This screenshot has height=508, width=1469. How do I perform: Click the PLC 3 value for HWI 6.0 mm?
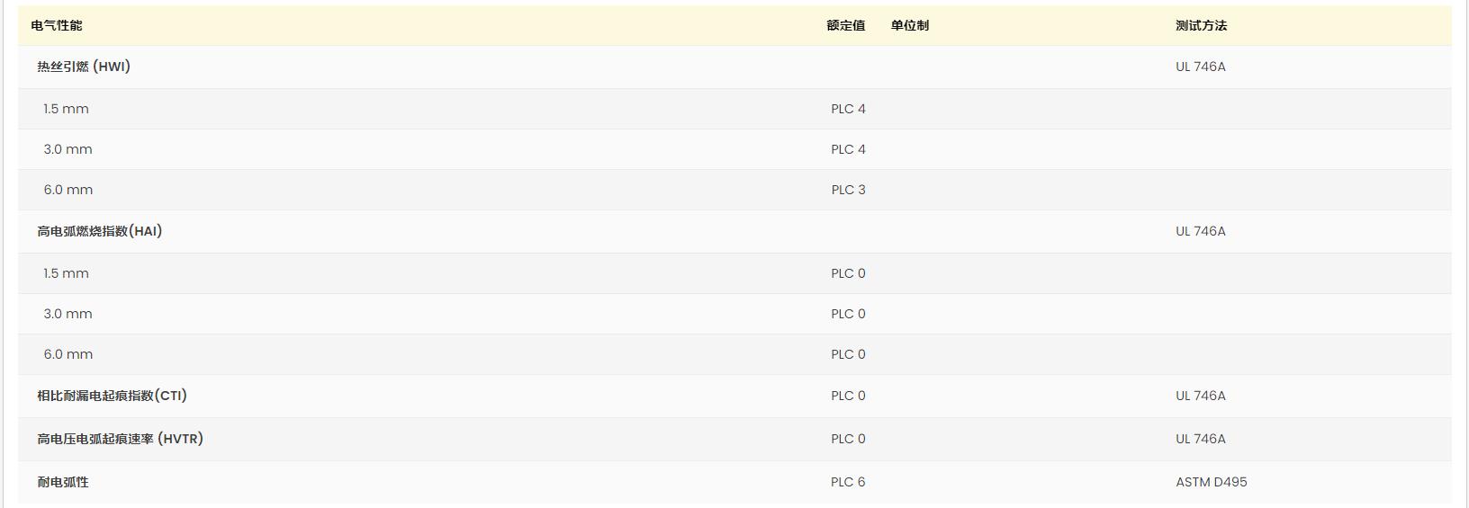click(x=848, y=190)
